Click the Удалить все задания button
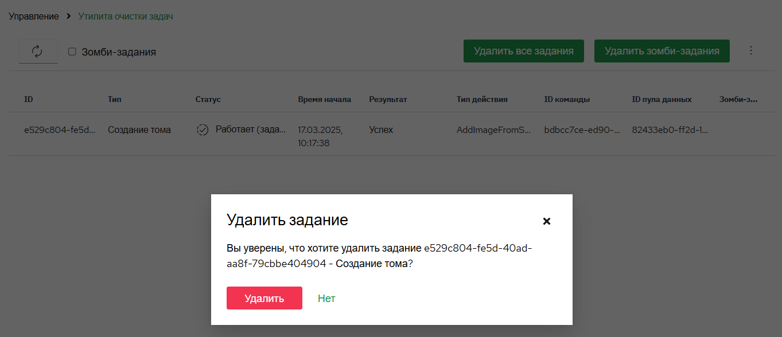Image resolution: width=782 pixels, height=337 pixels. click(x=524, y=51)
